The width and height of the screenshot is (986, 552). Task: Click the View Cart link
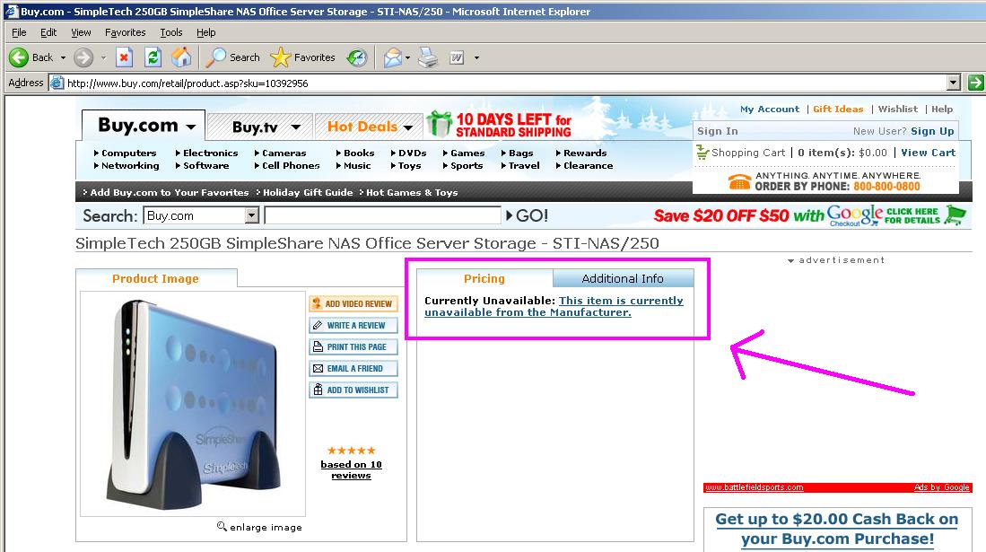(929, 153)
